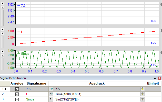Click expression field containing 7.5

click(97, 89)
